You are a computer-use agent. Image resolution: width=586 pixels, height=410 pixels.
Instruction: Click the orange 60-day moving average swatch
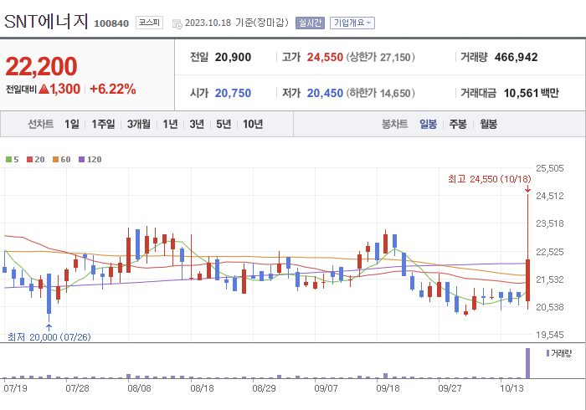[x=56, y=160]
